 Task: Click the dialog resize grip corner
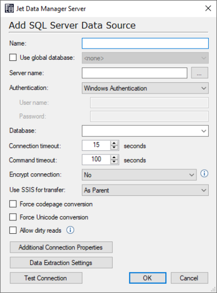click(x=213, y=289)
